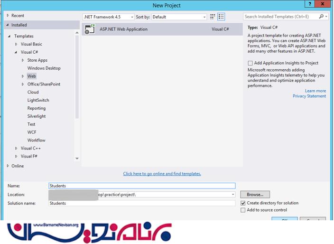Select the Web template category
The width and height of the screenshot is (334, 244).
[31, 76]
